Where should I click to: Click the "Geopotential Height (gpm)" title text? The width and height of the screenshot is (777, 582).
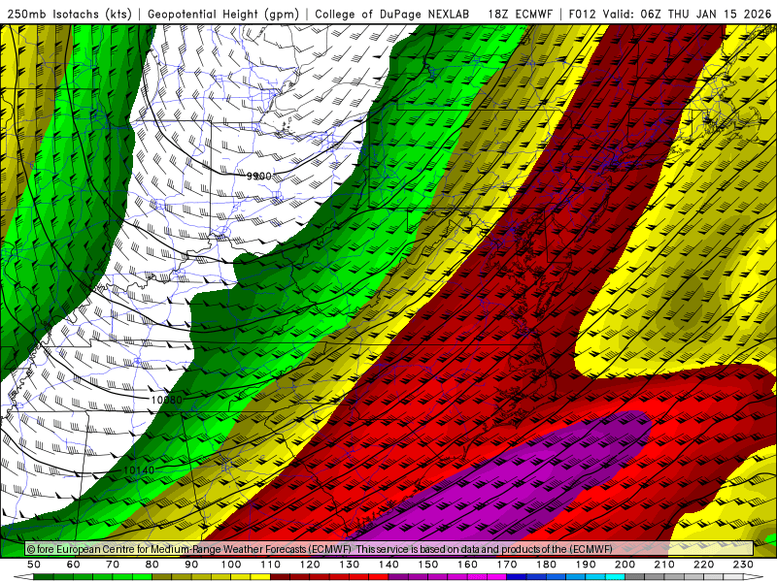223,15
